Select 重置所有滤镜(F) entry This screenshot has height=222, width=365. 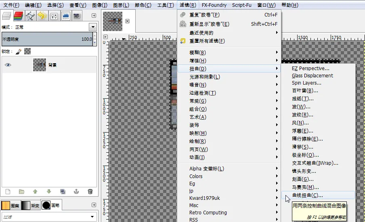[229, 41]
